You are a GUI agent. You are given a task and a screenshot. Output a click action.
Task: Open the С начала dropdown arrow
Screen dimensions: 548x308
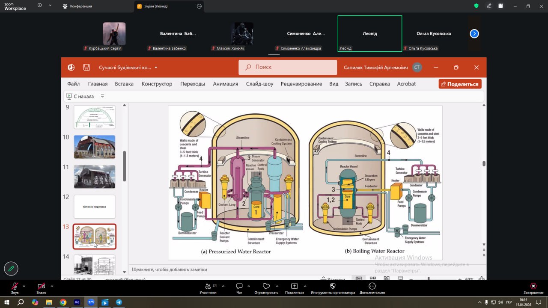coord(102,96)
